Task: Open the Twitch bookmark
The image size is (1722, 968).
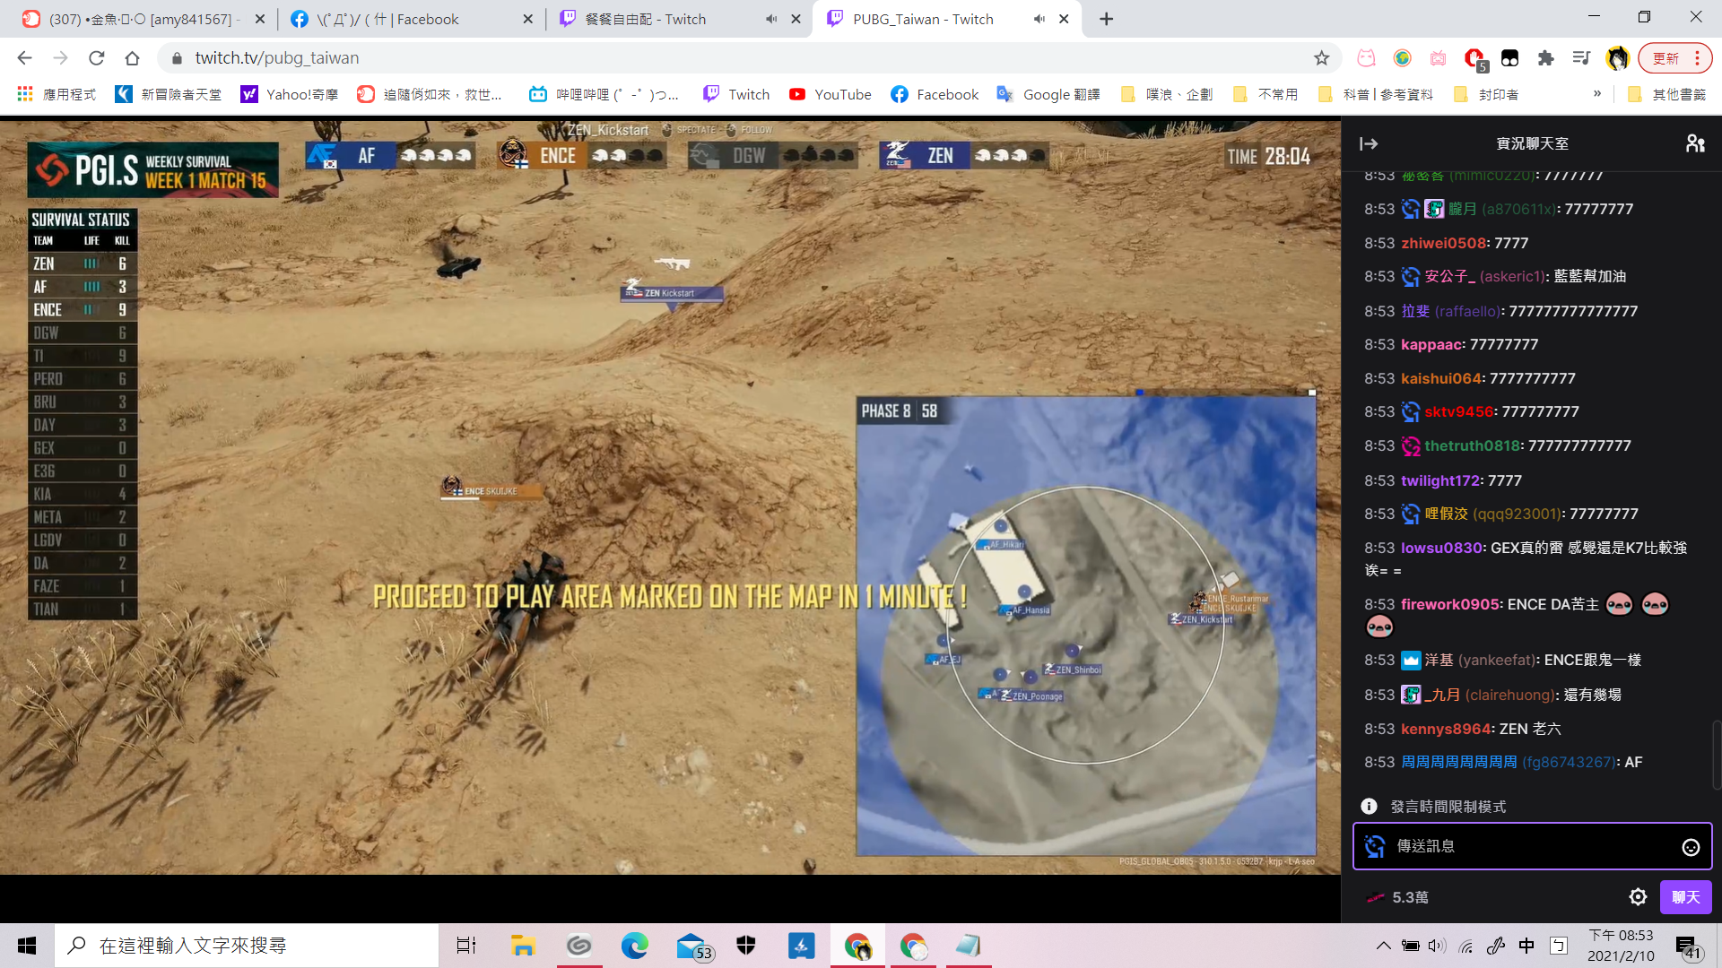Action: 736,94
